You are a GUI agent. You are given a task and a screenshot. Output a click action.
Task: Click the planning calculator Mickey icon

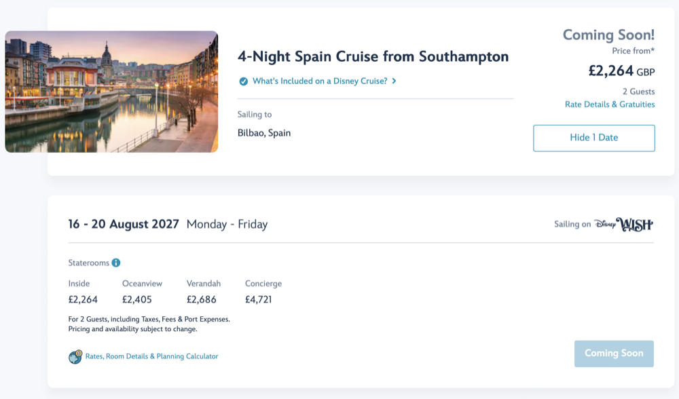click(75, 357)
